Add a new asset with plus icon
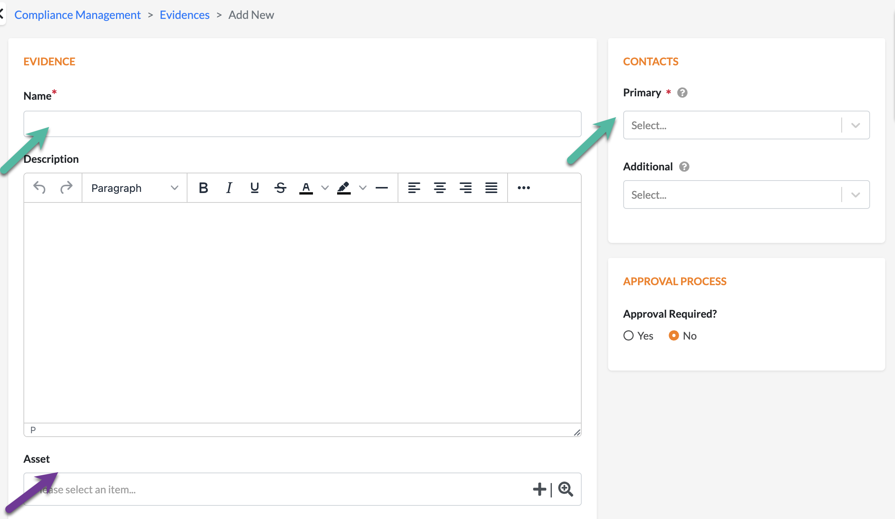This screenshot has width=895, height=519. 539,489
